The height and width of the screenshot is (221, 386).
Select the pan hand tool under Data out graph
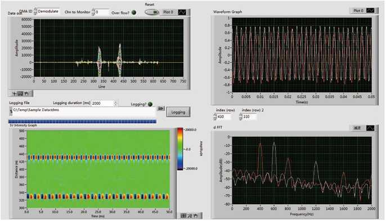27,94
